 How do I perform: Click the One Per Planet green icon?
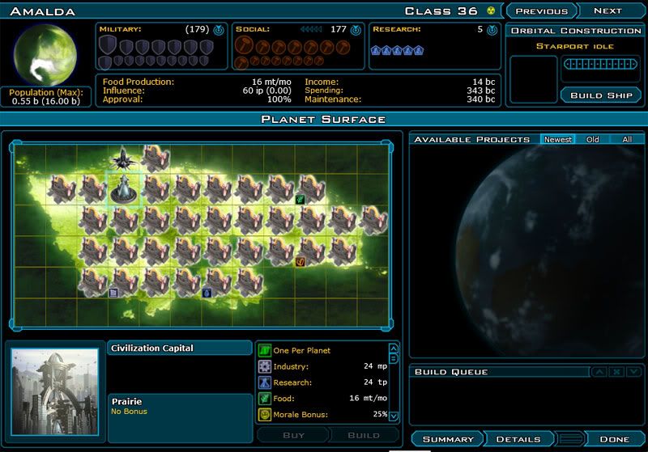coord(265,351)
